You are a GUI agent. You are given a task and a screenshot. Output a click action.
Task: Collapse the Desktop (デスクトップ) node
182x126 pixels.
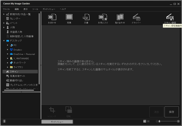coord(4,41)
